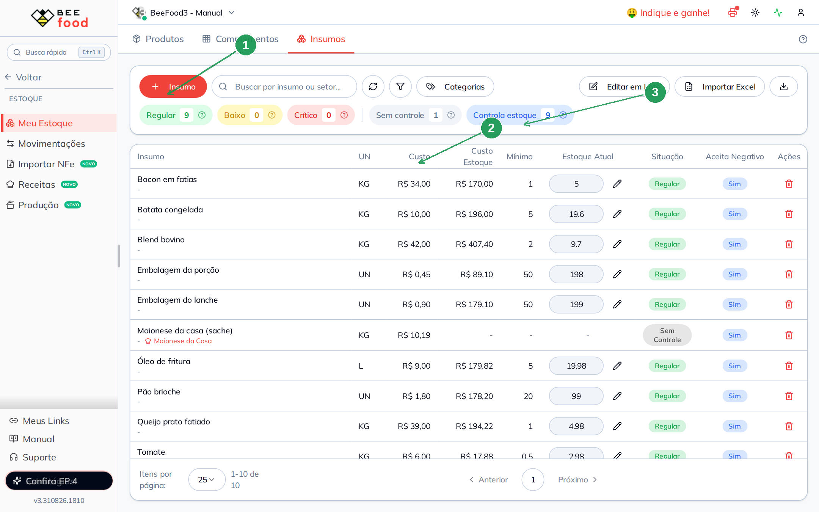Open Importar NFe in the sidebar
Viewport: 819px width, 512px height.
click(52, 164)
